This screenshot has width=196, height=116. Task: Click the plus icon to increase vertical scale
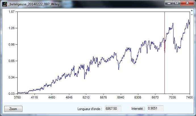coord(192,11)
